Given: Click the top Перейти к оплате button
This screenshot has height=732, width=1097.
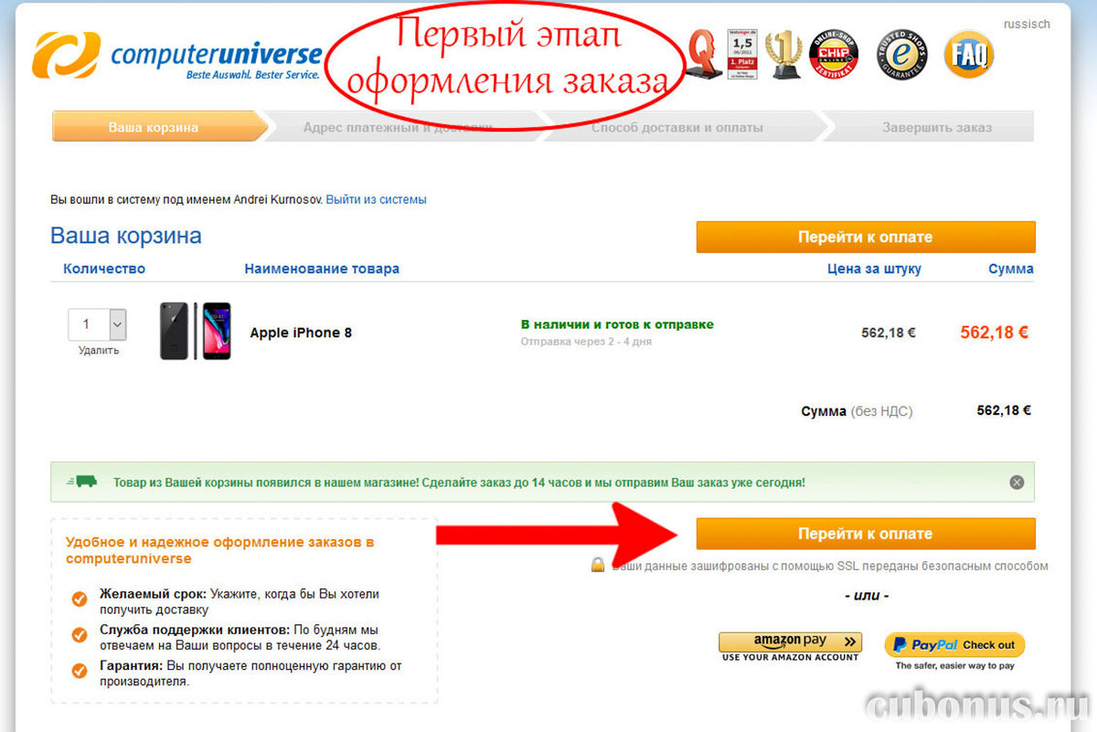Looking at the screenshot, I should pyautogui.click(x=865, y=237).
